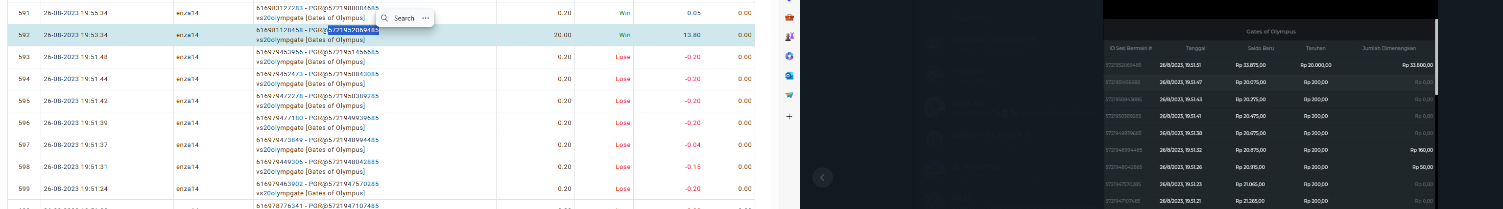
Task: Click the Win status in row 592
Action: tap(624, 35)
